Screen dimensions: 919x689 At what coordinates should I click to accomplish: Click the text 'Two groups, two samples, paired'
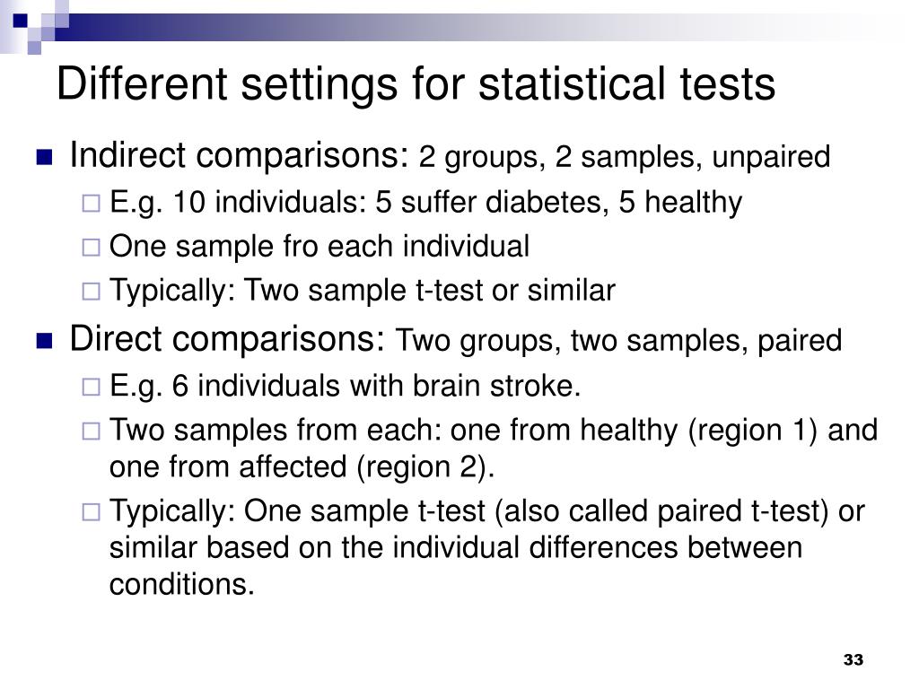point(618,341)
